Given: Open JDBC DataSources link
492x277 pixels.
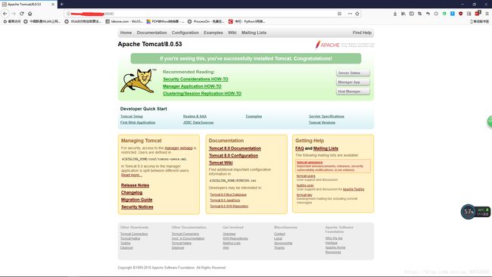Looking at the screenshot, I should point(198,123).
